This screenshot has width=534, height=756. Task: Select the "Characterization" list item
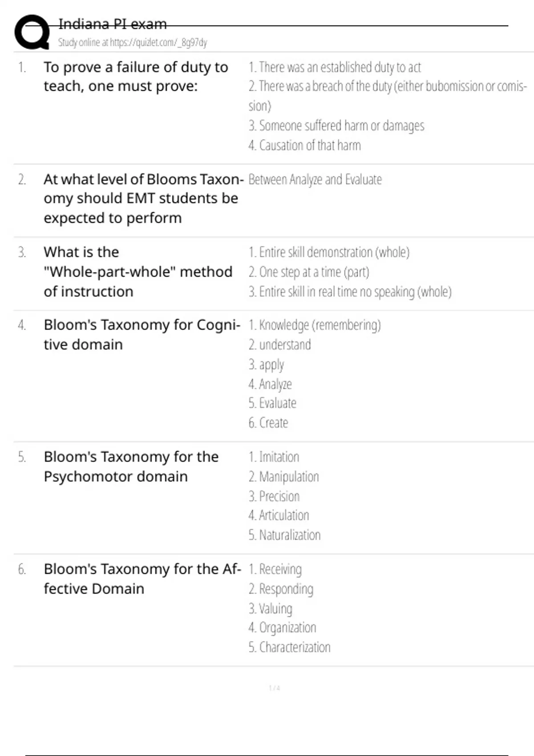[x=290, y=647]
